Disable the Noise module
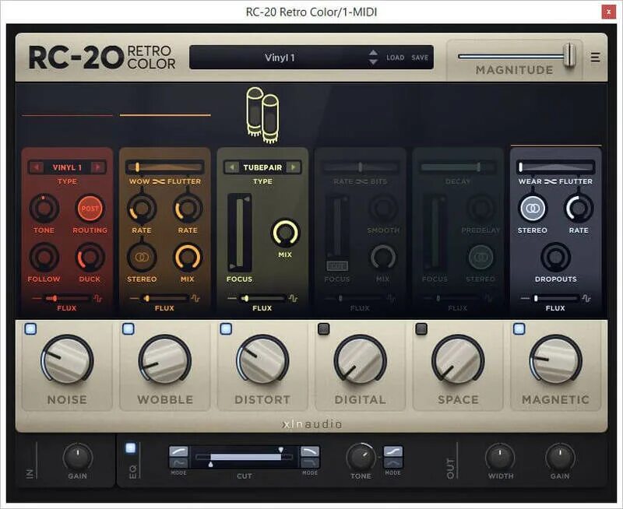 click(30, 328)
